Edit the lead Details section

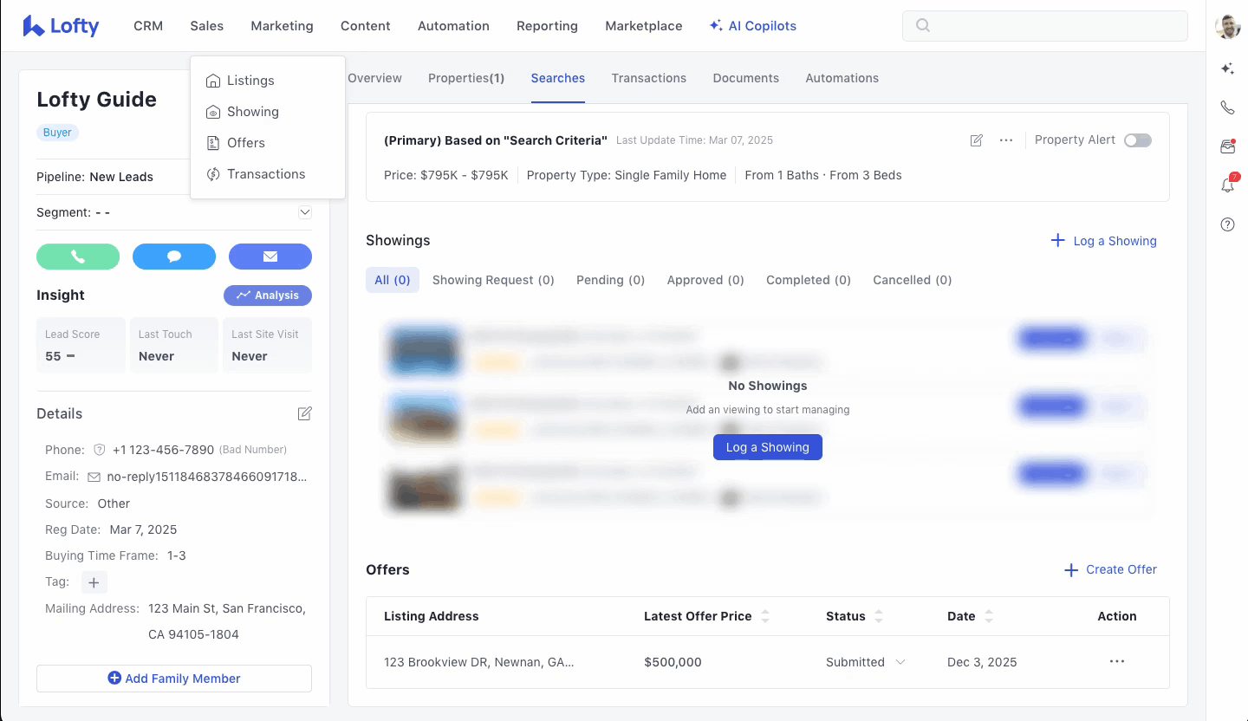click(x=304, y=414)
